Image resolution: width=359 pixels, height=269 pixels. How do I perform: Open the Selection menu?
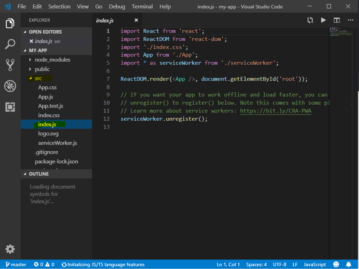tap(59, 6)
